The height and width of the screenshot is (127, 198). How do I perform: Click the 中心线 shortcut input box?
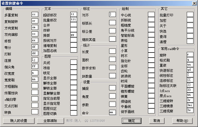(x=151, y=14)
